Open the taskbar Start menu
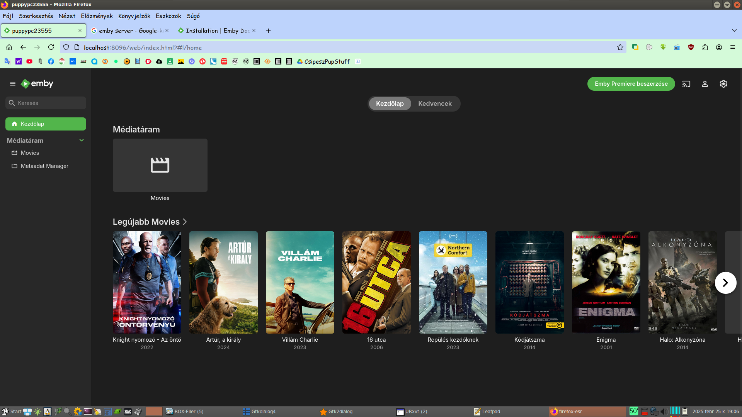Image resolution: width=742 pixels, height=417 pixels. (x=11, y=412)
